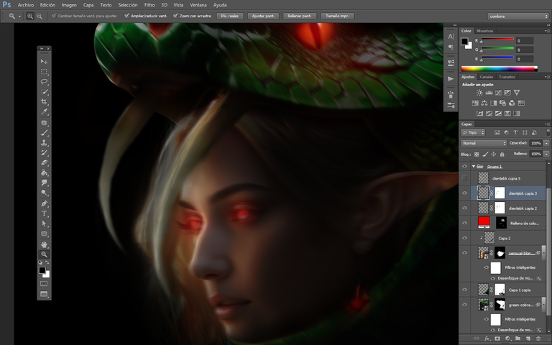
Task: Select the Dodge tool
Action: (44, 193)
